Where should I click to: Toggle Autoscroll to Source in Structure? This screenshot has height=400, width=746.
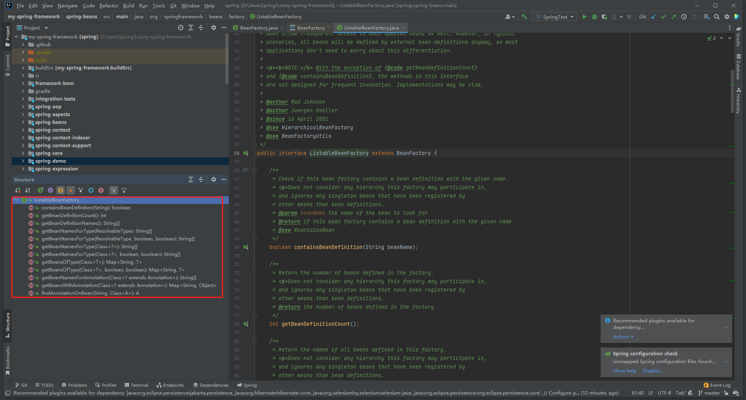click(x=114, y=190)
